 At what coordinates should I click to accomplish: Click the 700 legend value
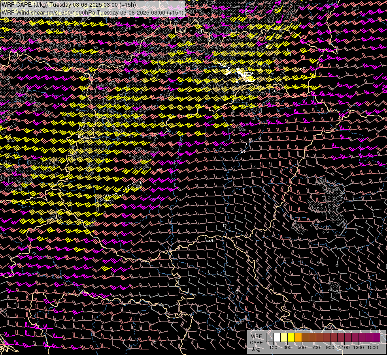coord(316,348)
